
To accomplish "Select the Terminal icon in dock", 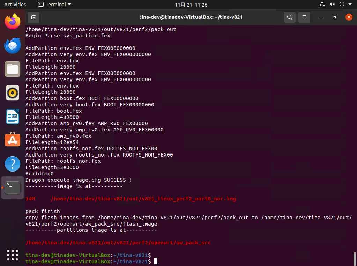I will 13,188.
